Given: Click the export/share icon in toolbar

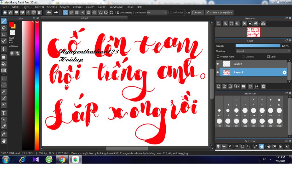Looking at the screenshot, I should click(x=11, y=13).
